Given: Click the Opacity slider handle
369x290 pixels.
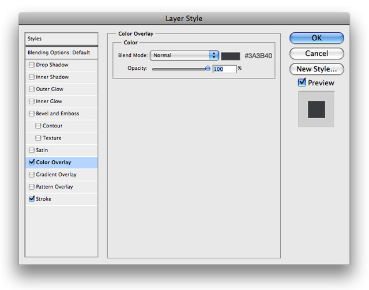Looking at the screenshot, I should 208,68.
